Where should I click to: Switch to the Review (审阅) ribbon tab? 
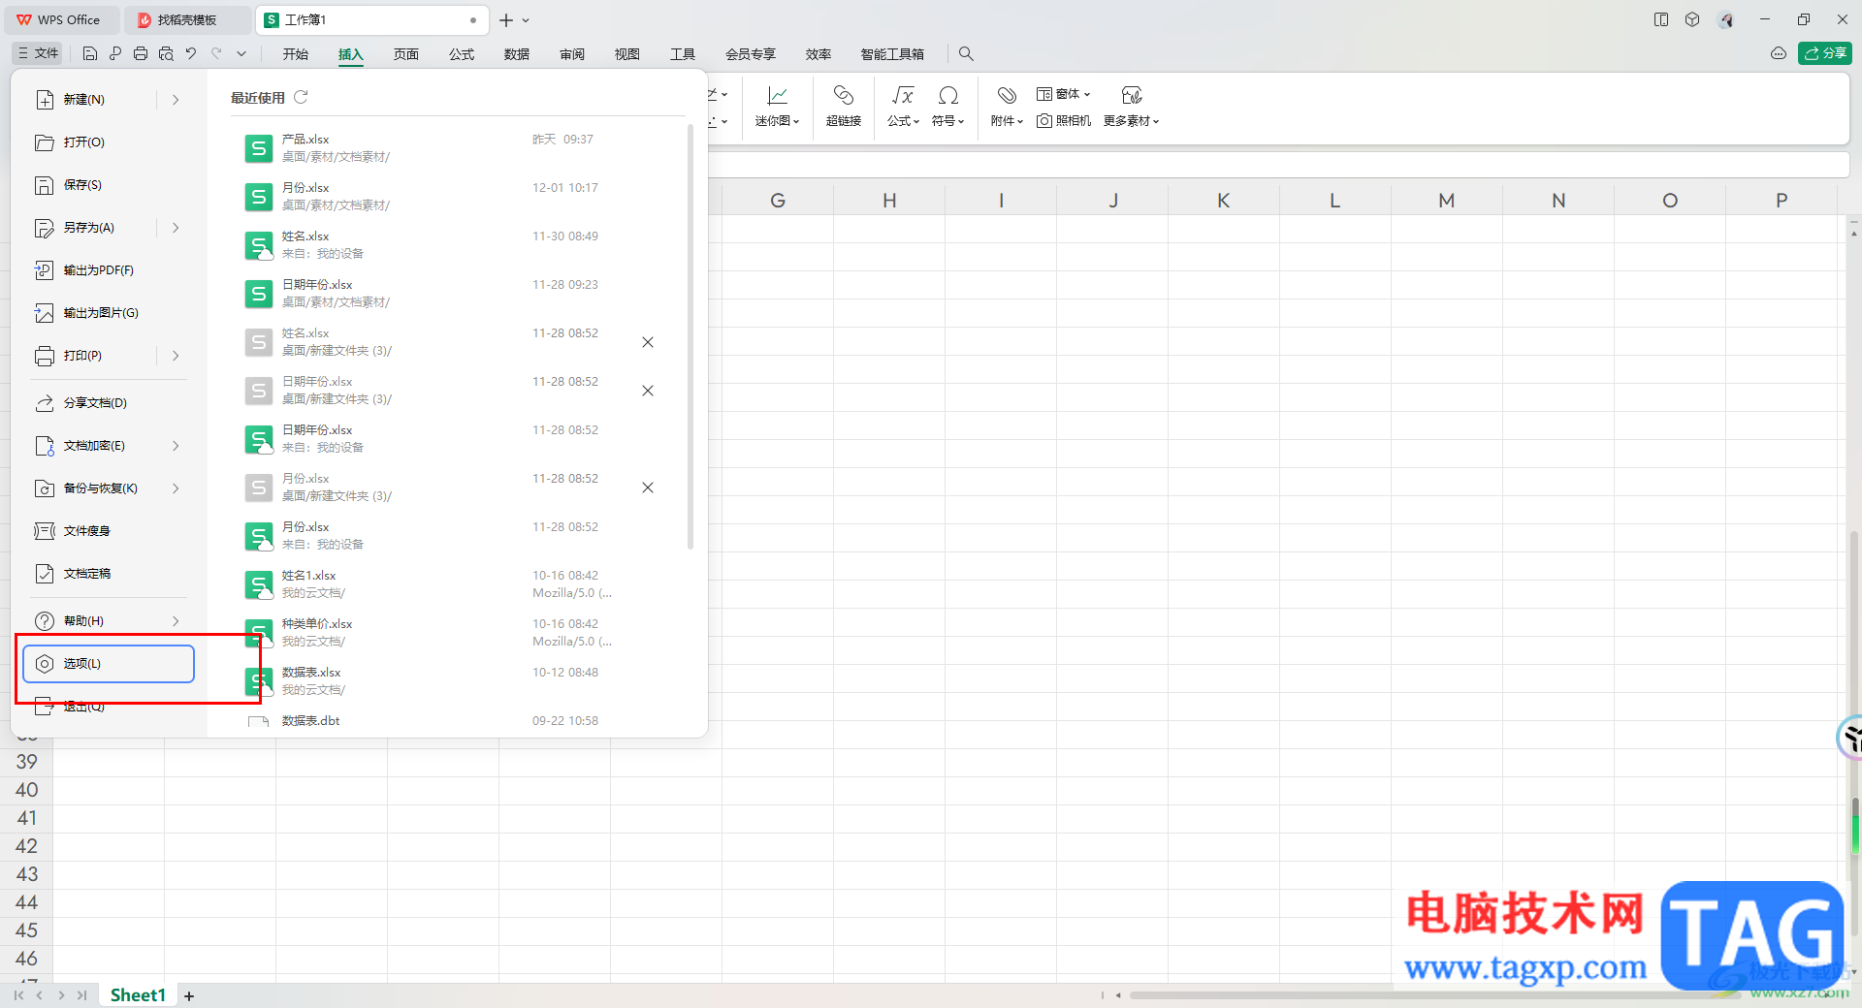(x=572, y=54)
